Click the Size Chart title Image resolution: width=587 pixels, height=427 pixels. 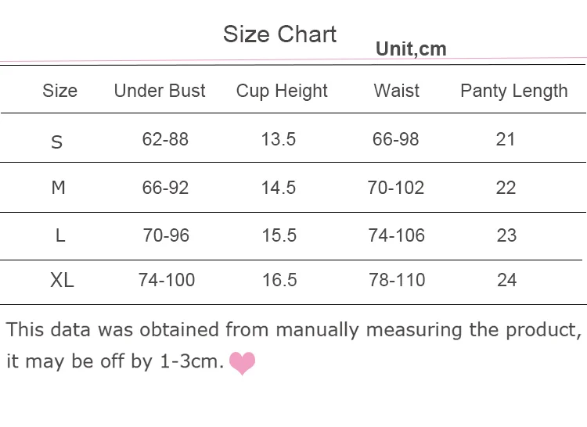tap(279, 34)
